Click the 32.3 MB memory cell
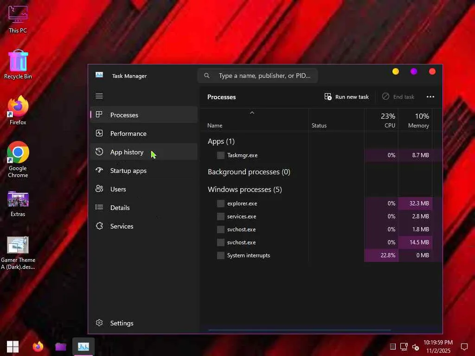Screen dimensions: 475x356 pyautogui.click(x=415, y=203)
